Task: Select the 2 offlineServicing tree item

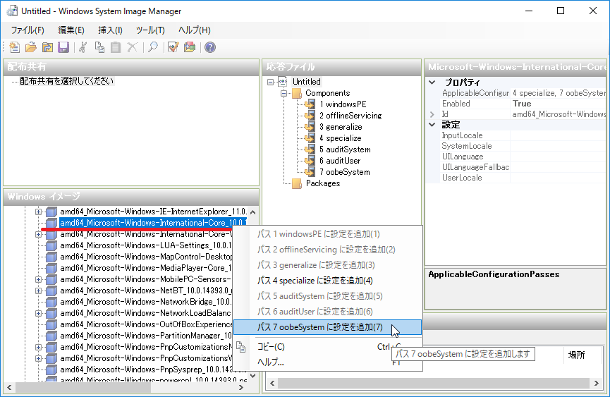Action: 350,116
